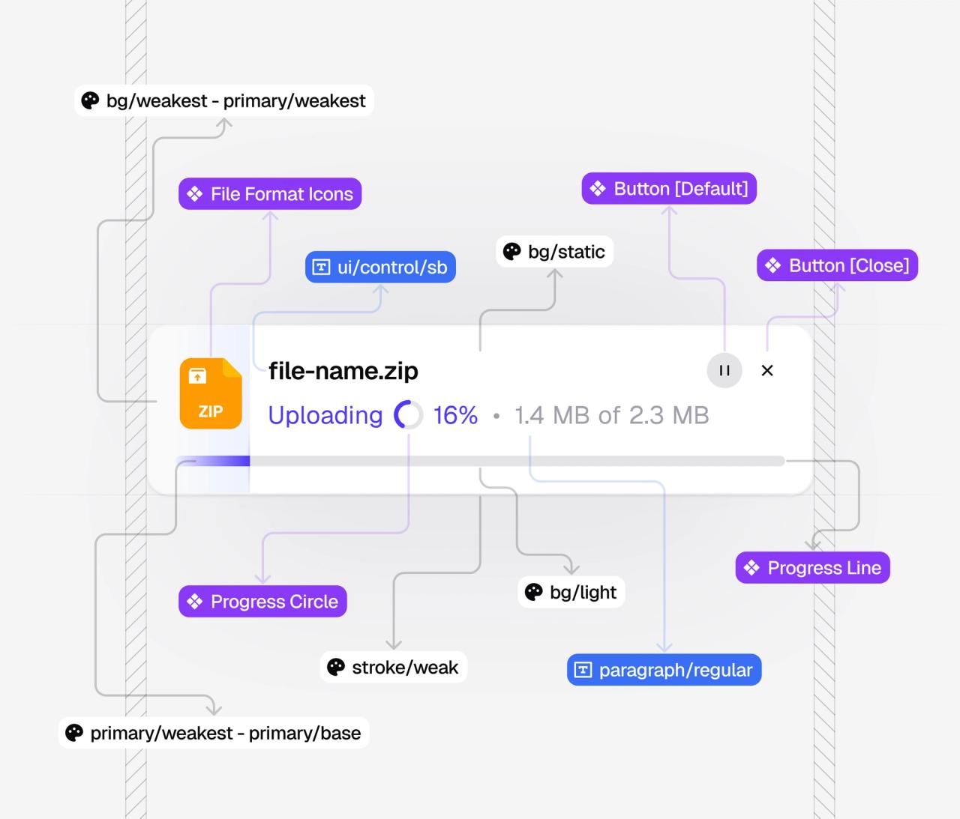Click the palette icon on stroke/weak label
Screen dimensions: 960x819
pyautogui.click(x=336, y=667)
